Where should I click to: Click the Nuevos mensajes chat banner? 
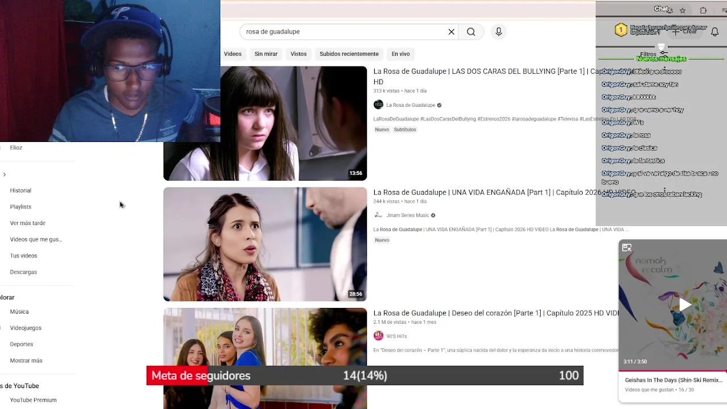661,59
